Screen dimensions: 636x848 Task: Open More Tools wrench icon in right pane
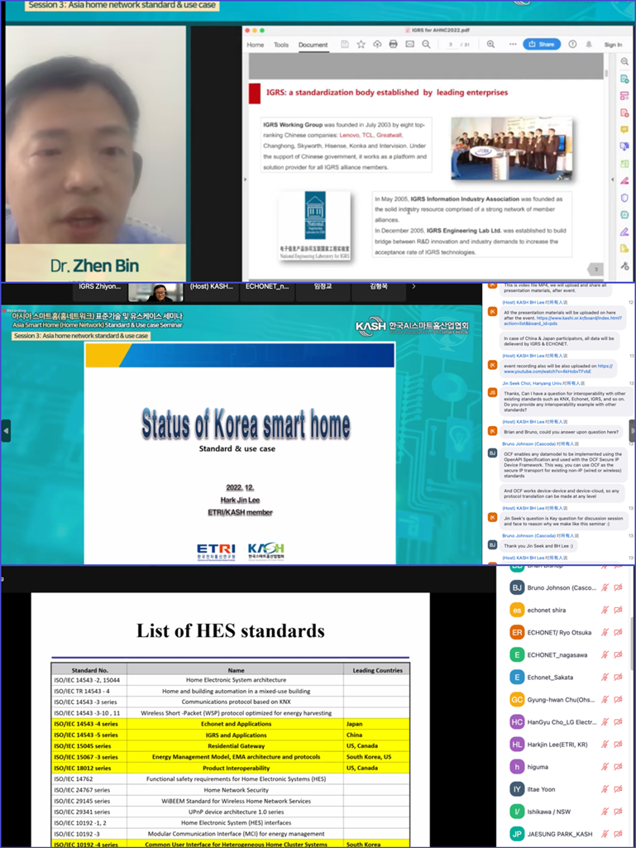[624, 266]
